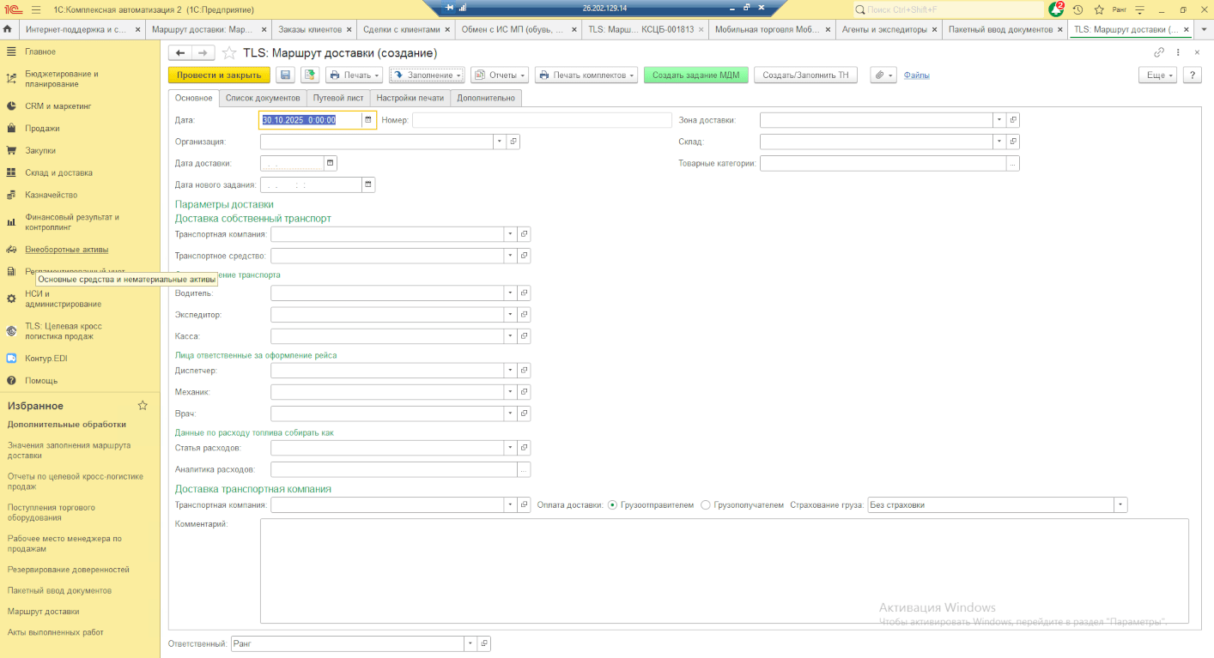Viewport: 1214px width, 658px height.
Task: Click the Провести и закрыть button
Action: 219,75
